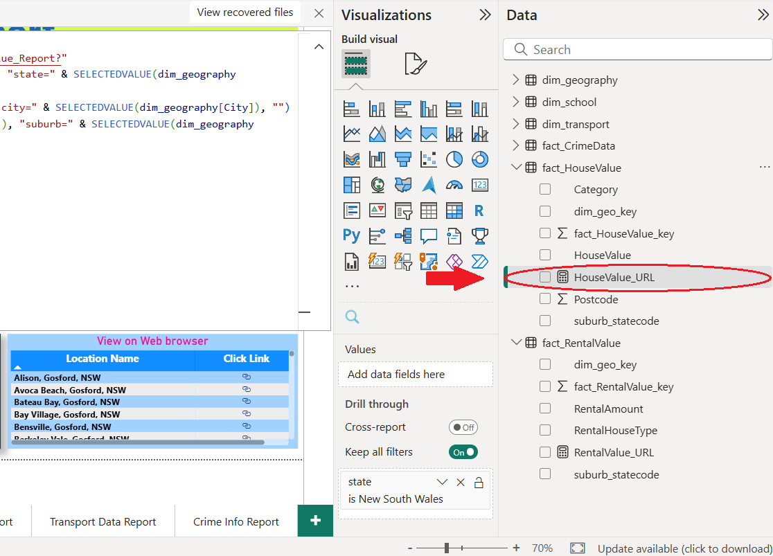
Task: Pick the Gauge visualization
Action: [x=454, y=185]
